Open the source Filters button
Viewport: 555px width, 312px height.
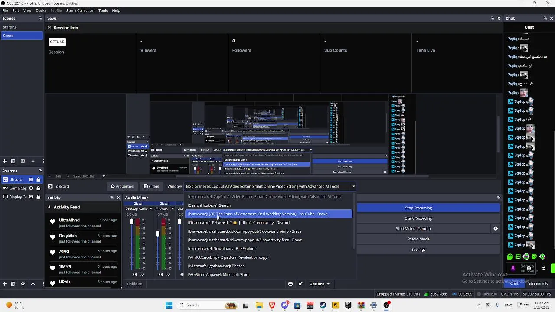[151, 186]
